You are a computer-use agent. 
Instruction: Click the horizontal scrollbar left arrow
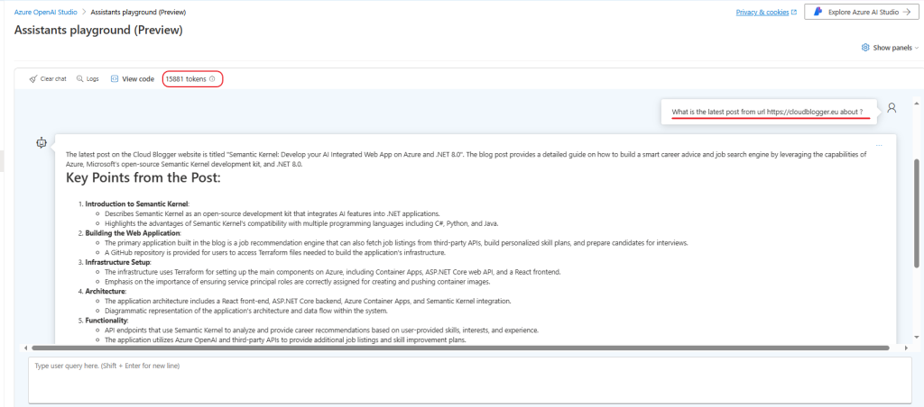24,348
